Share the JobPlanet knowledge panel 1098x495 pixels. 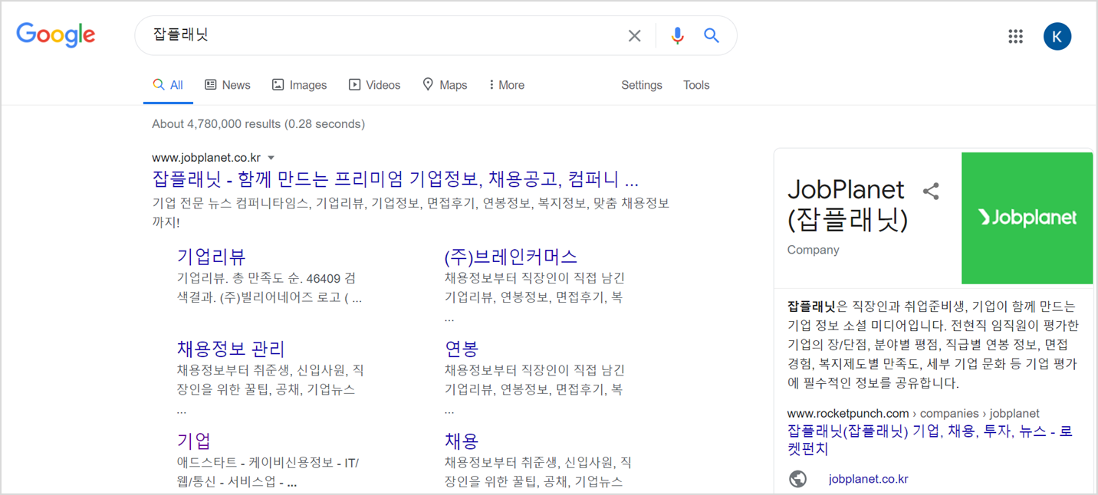(931, 192)
